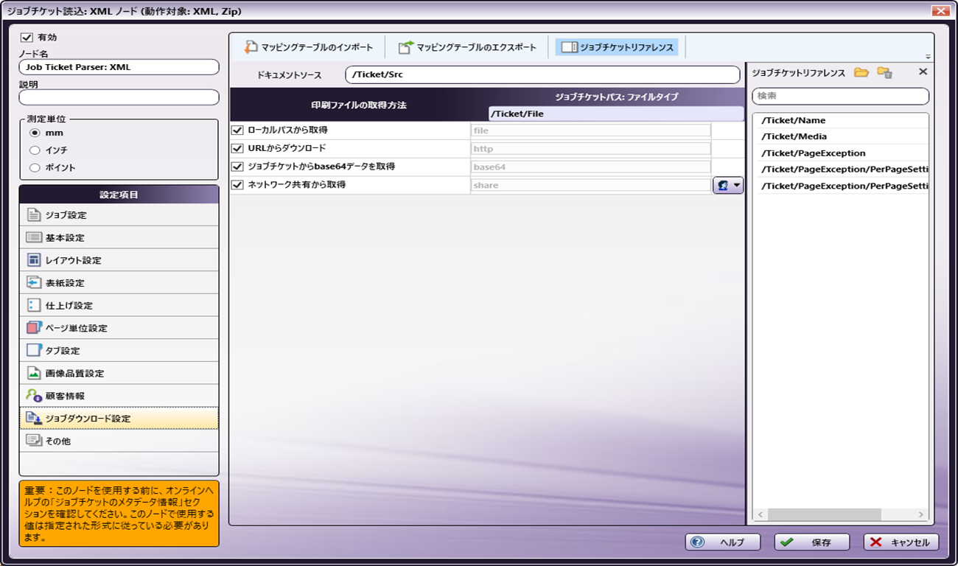Screen dimensions: 958x566
Task: Toggle ローカルパスから取得 checkbox
Action: tap(237, 130)
